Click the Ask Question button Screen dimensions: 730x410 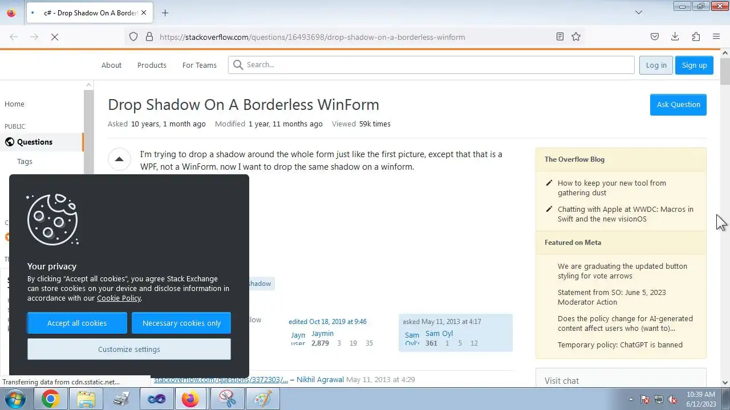pos(678,105)
